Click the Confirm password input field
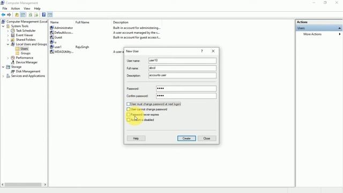The height and width of the screenshot is (193, 343). click(186, 95)
